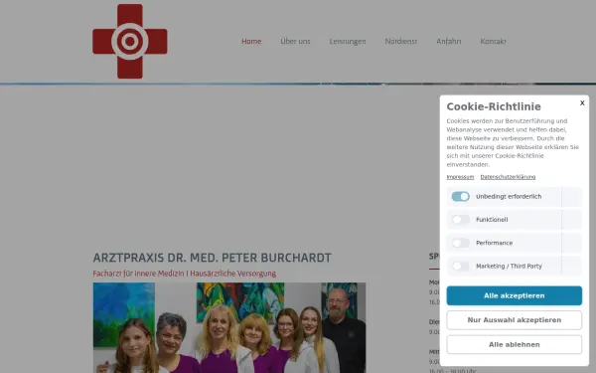Click the Funktionell label text
Image resolution: width=596 pixels, height=373 pixels.
492,220
